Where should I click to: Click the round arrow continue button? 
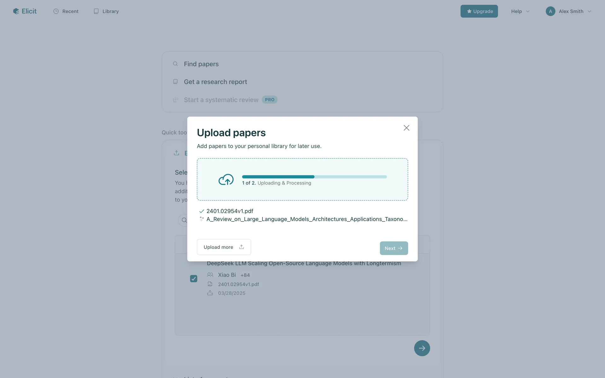(422, 348)
